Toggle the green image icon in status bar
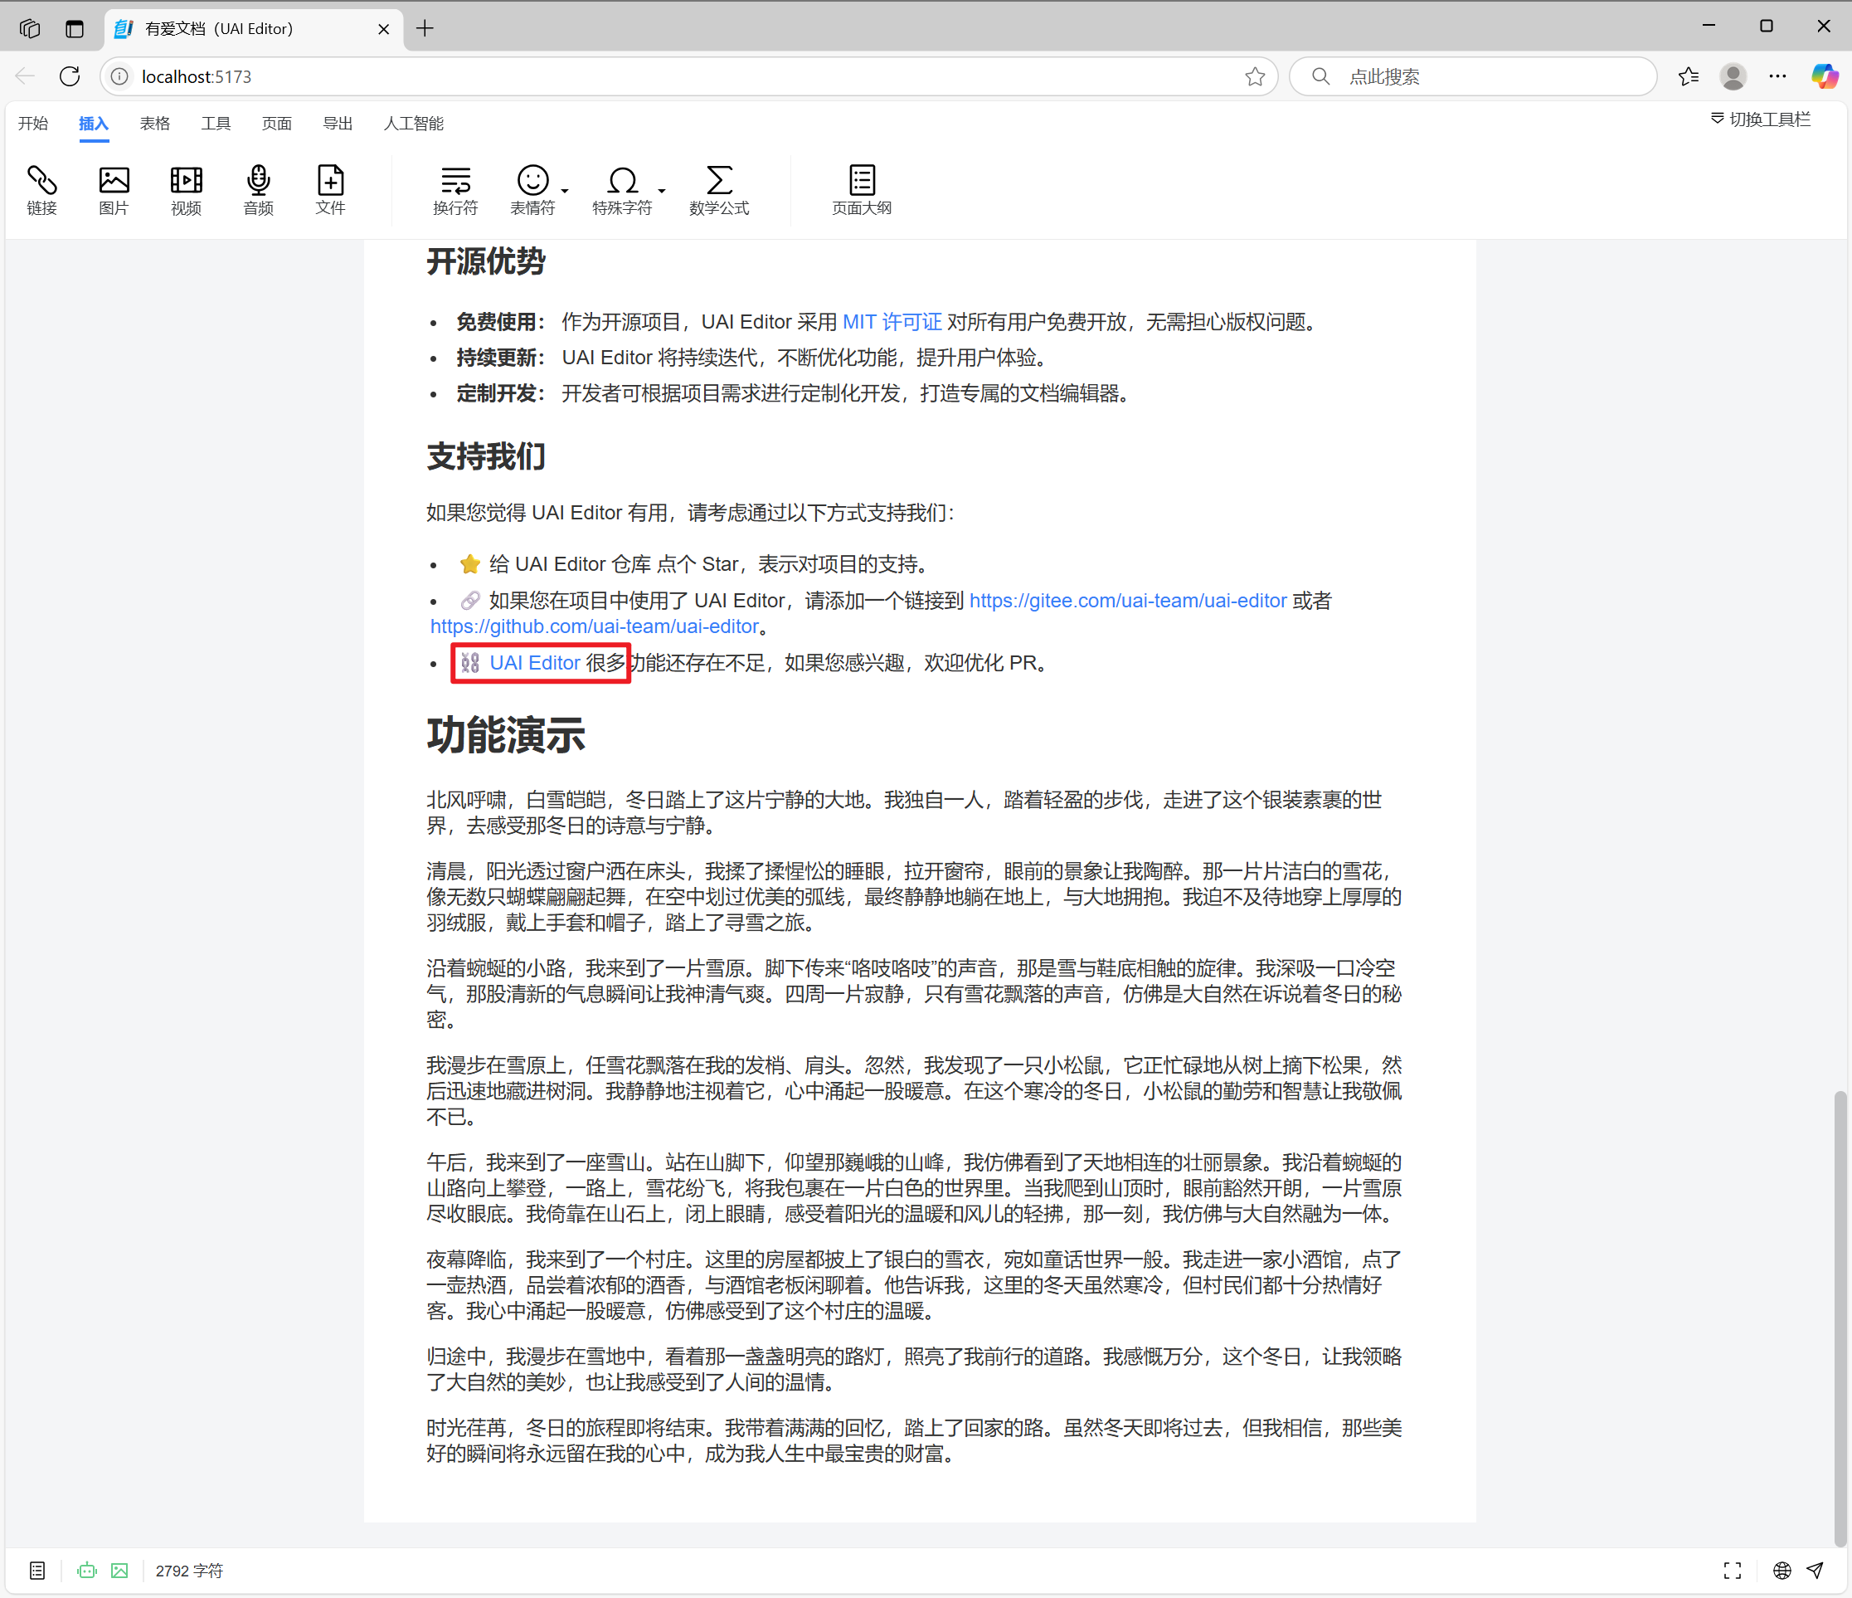The image size is (1852, 1598). (x=119, y=1571)
